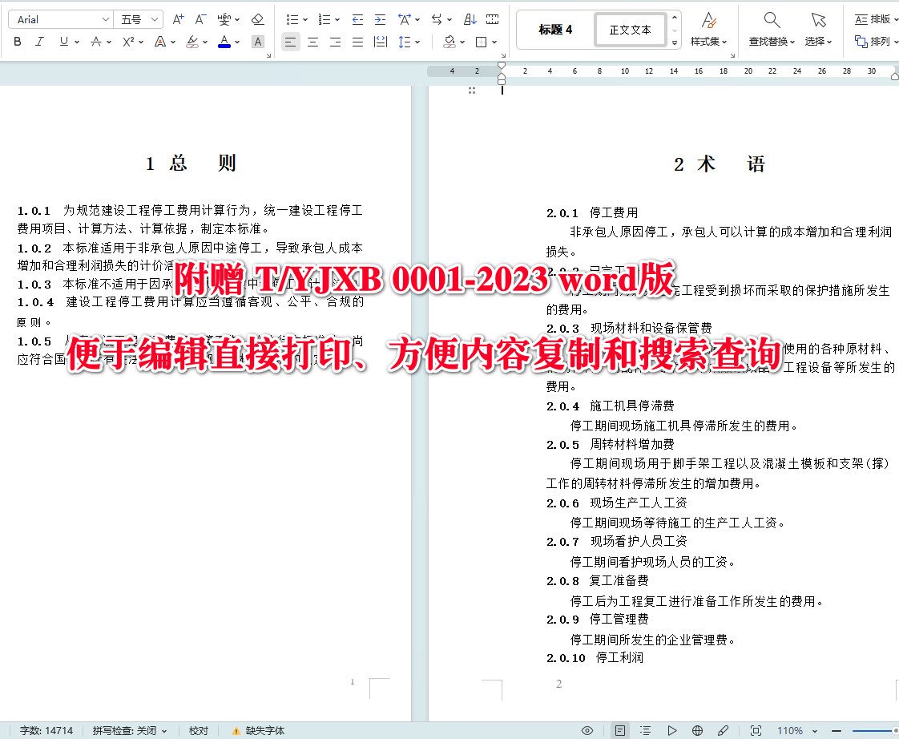Image resolution: width=899 pixels, height=739 pixels.
Task: Click the fit-to-page focus icon in status bar
Action: pos(756,730)
